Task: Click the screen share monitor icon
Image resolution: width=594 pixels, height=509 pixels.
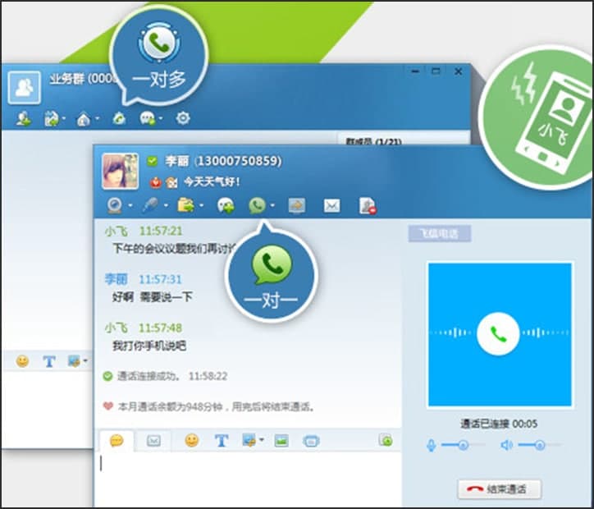Action: pos(297,205)
